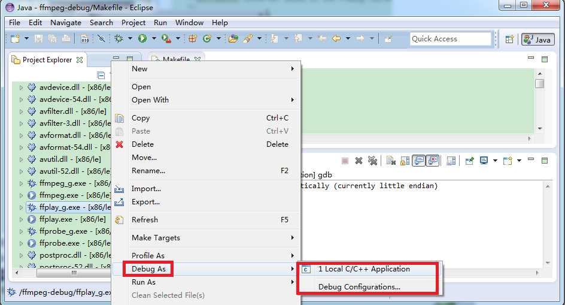
Task: Open the New Java Class dropdown arrow
Action: [218, 38]
